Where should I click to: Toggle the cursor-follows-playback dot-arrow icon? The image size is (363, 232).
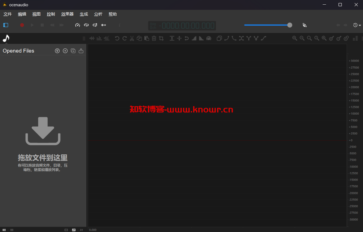104,25
